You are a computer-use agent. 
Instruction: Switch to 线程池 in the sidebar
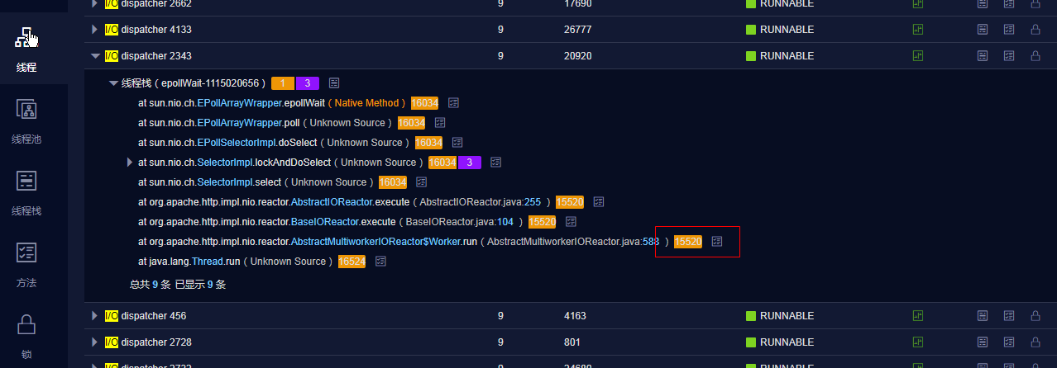(26, 120)
